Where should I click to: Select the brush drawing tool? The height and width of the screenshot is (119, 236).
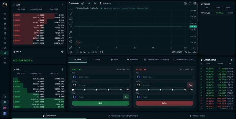click(x=71, y=23)
